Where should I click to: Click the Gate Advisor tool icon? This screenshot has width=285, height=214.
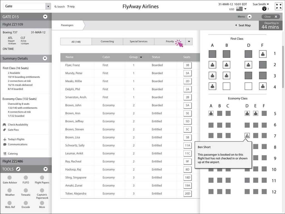tap(10, 178)
